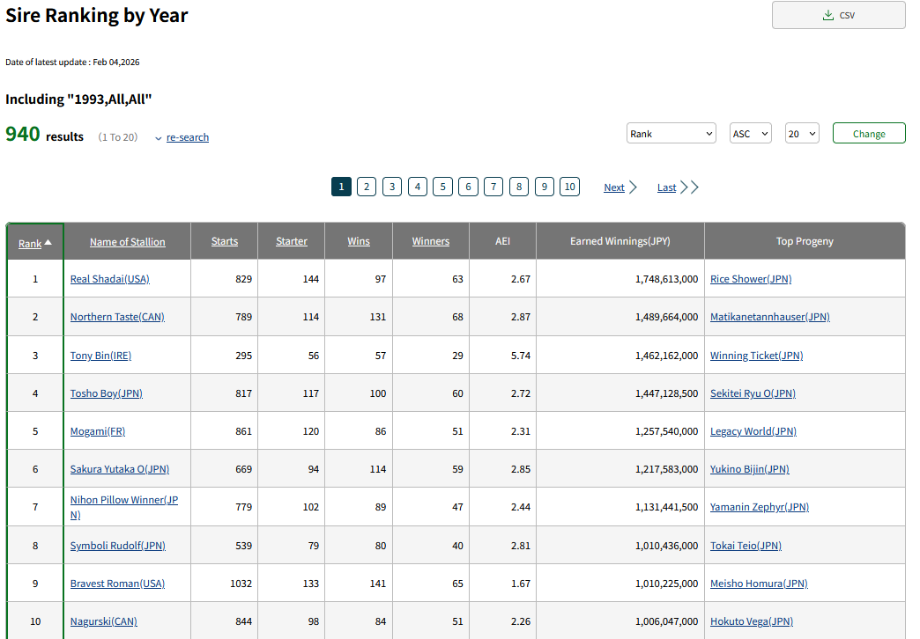
Task: Click the Top Progeny column header
Action: tap(805, 241)
